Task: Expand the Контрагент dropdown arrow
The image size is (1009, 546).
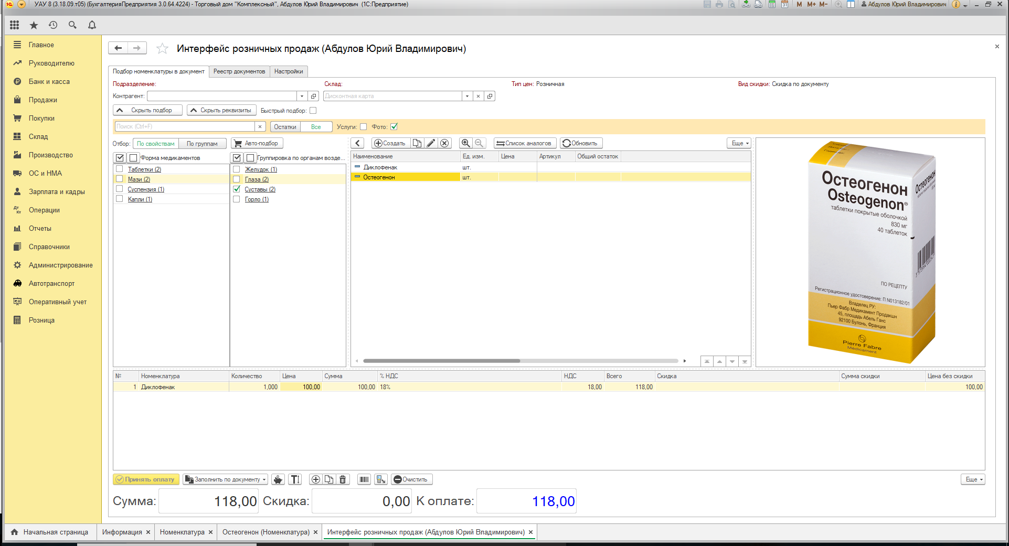Action: pyautogui.click(x=302, y=96)
